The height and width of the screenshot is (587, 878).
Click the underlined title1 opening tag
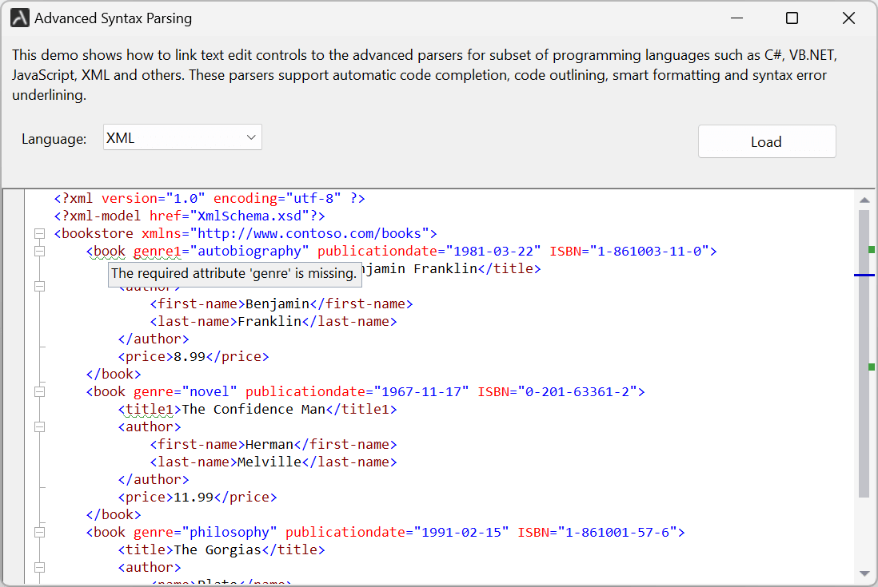click(x=150, y=409)
